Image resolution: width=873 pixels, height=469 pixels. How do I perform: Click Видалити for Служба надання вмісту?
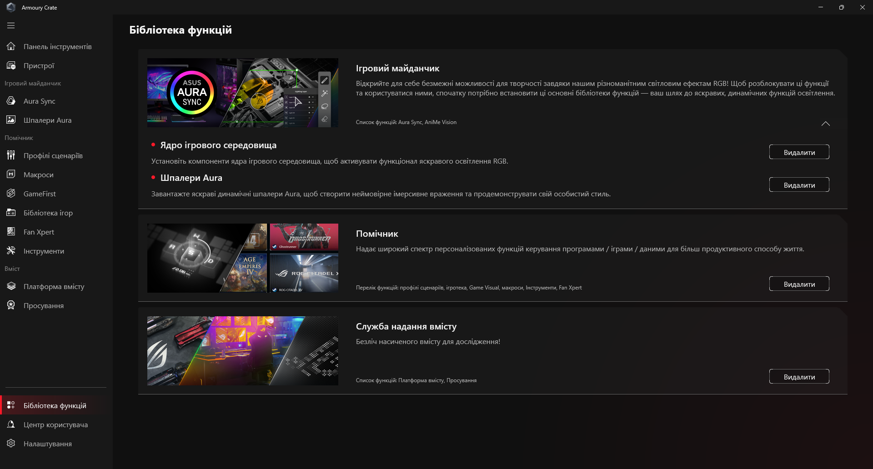[799, 377]
